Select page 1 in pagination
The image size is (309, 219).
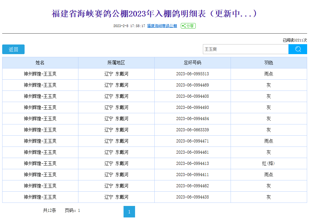click(x=129, y=212)
